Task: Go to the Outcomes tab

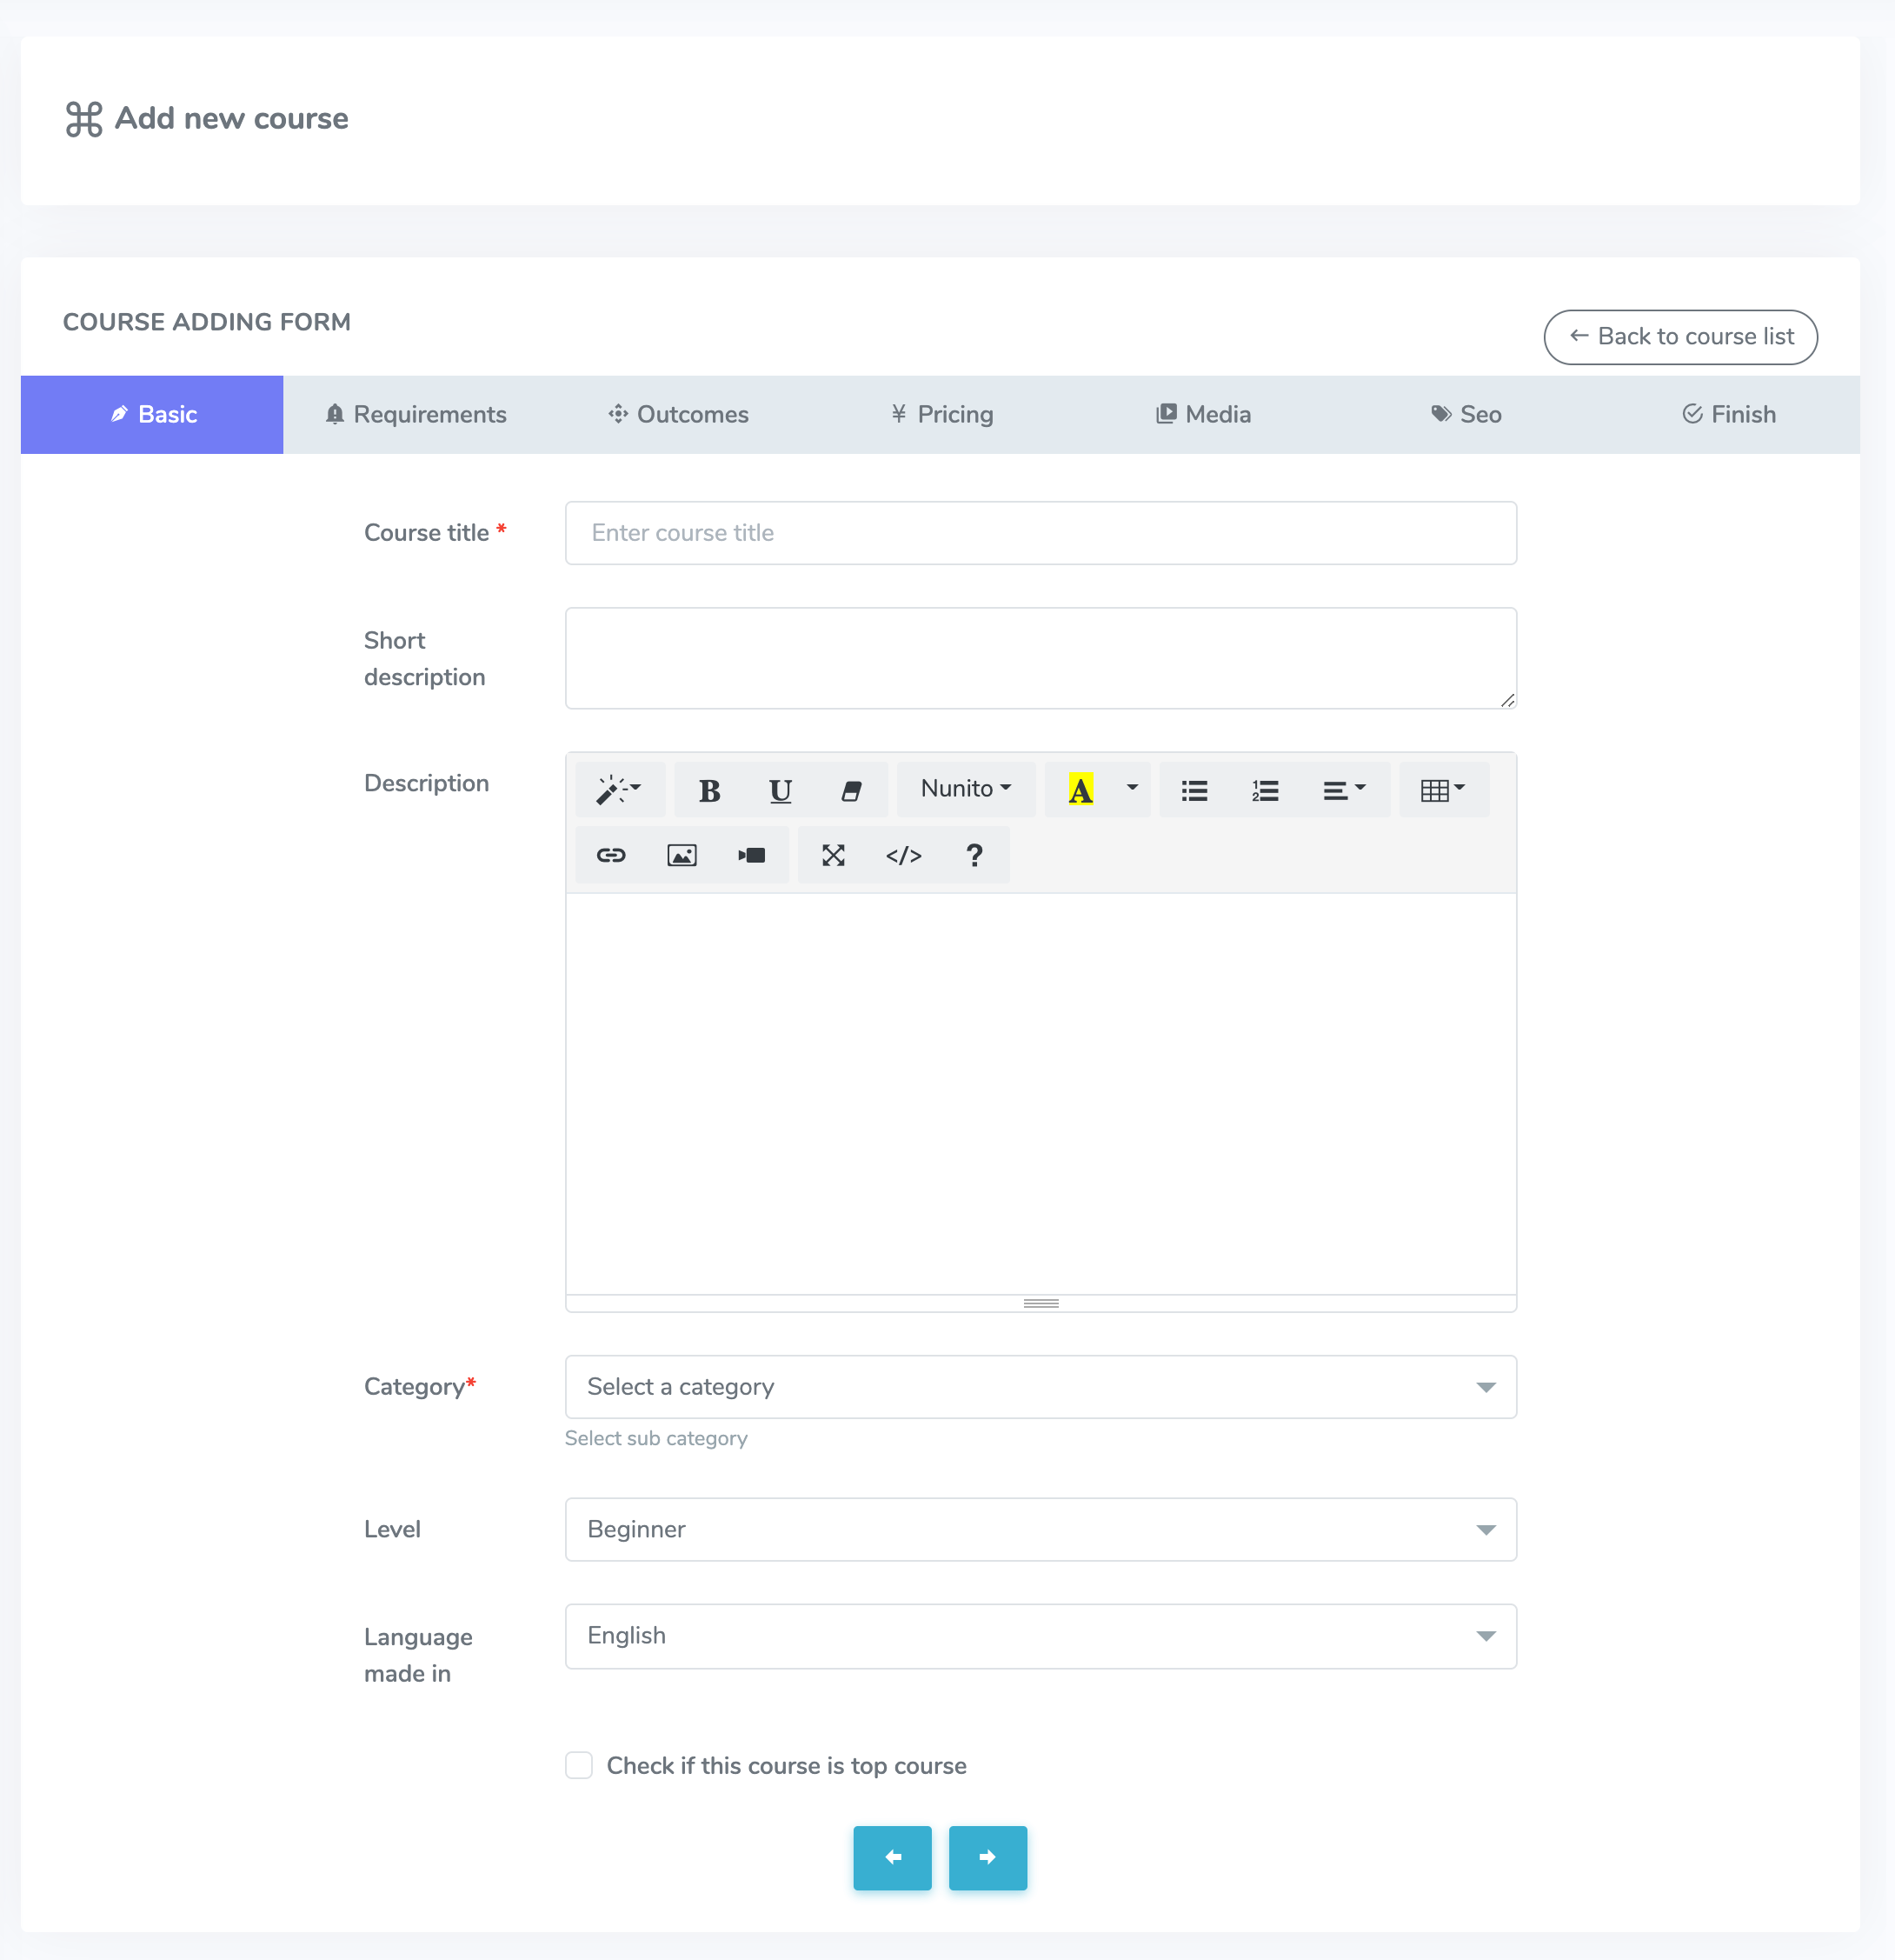Action: (x=679, y=415)
